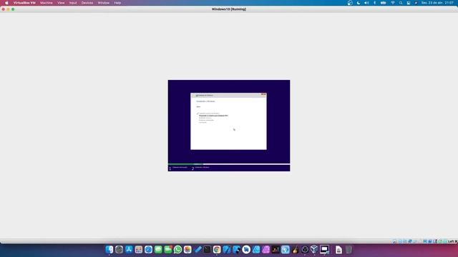Image resolution: width=458 pixels, height=257 pixels.
Task: Open FaceTime in the dock
Action: point(168,249)
